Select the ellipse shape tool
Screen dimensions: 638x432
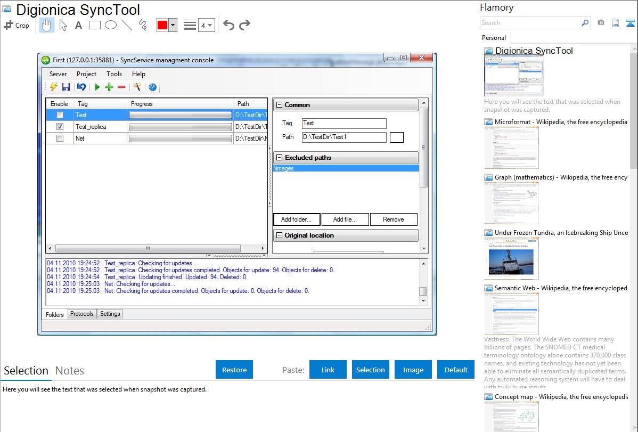[x=111, y=25]
